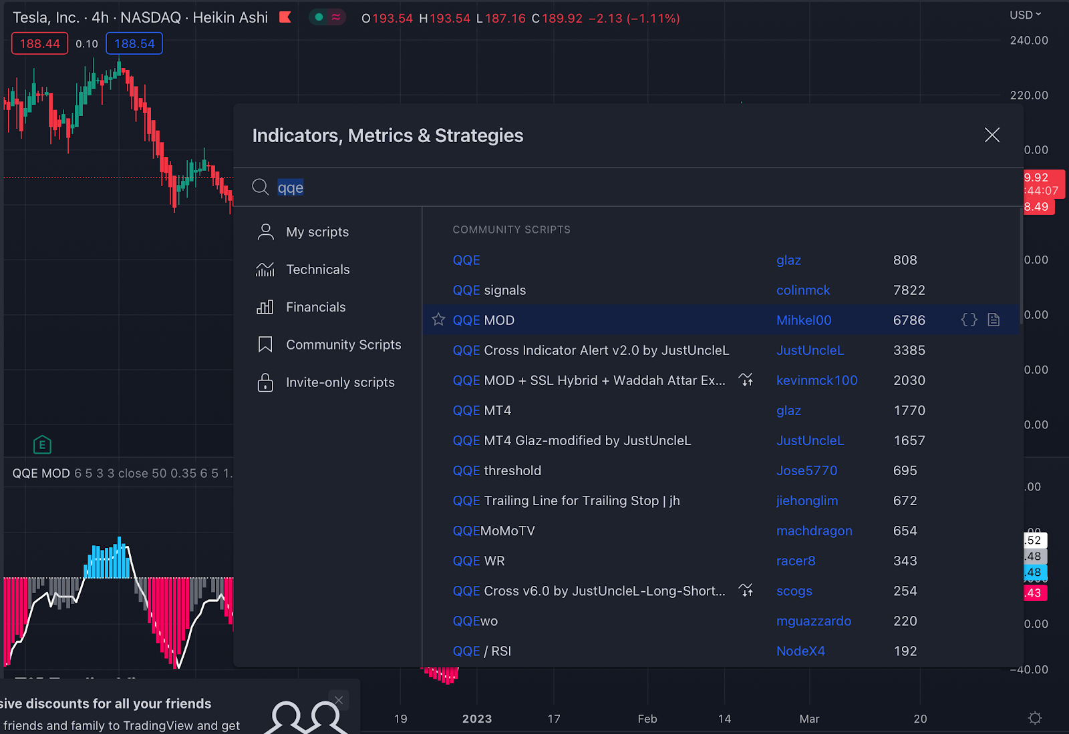The height and width of the screenshot is (734, 1069).
Task: Star the QQE MOD script as favorite
Action: click(x=438, y=320)
